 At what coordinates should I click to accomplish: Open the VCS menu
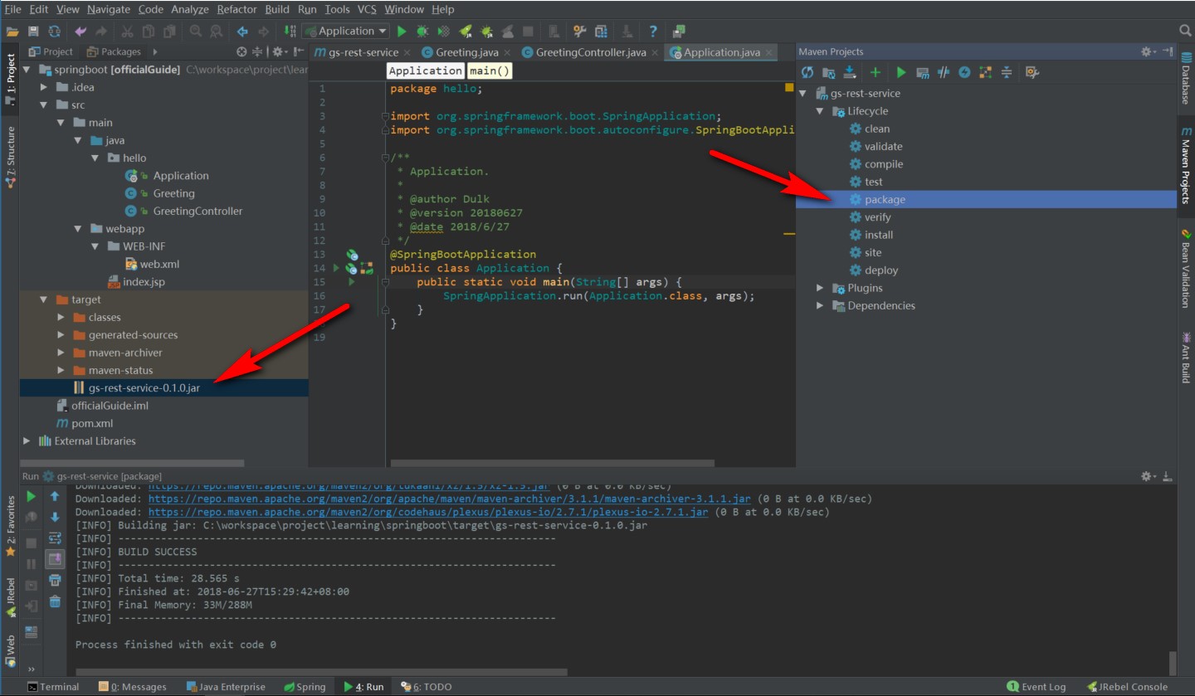point(367,9)
